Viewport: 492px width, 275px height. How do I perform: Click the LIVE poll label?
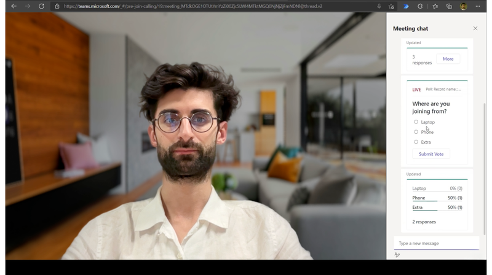tap(416, 90)
